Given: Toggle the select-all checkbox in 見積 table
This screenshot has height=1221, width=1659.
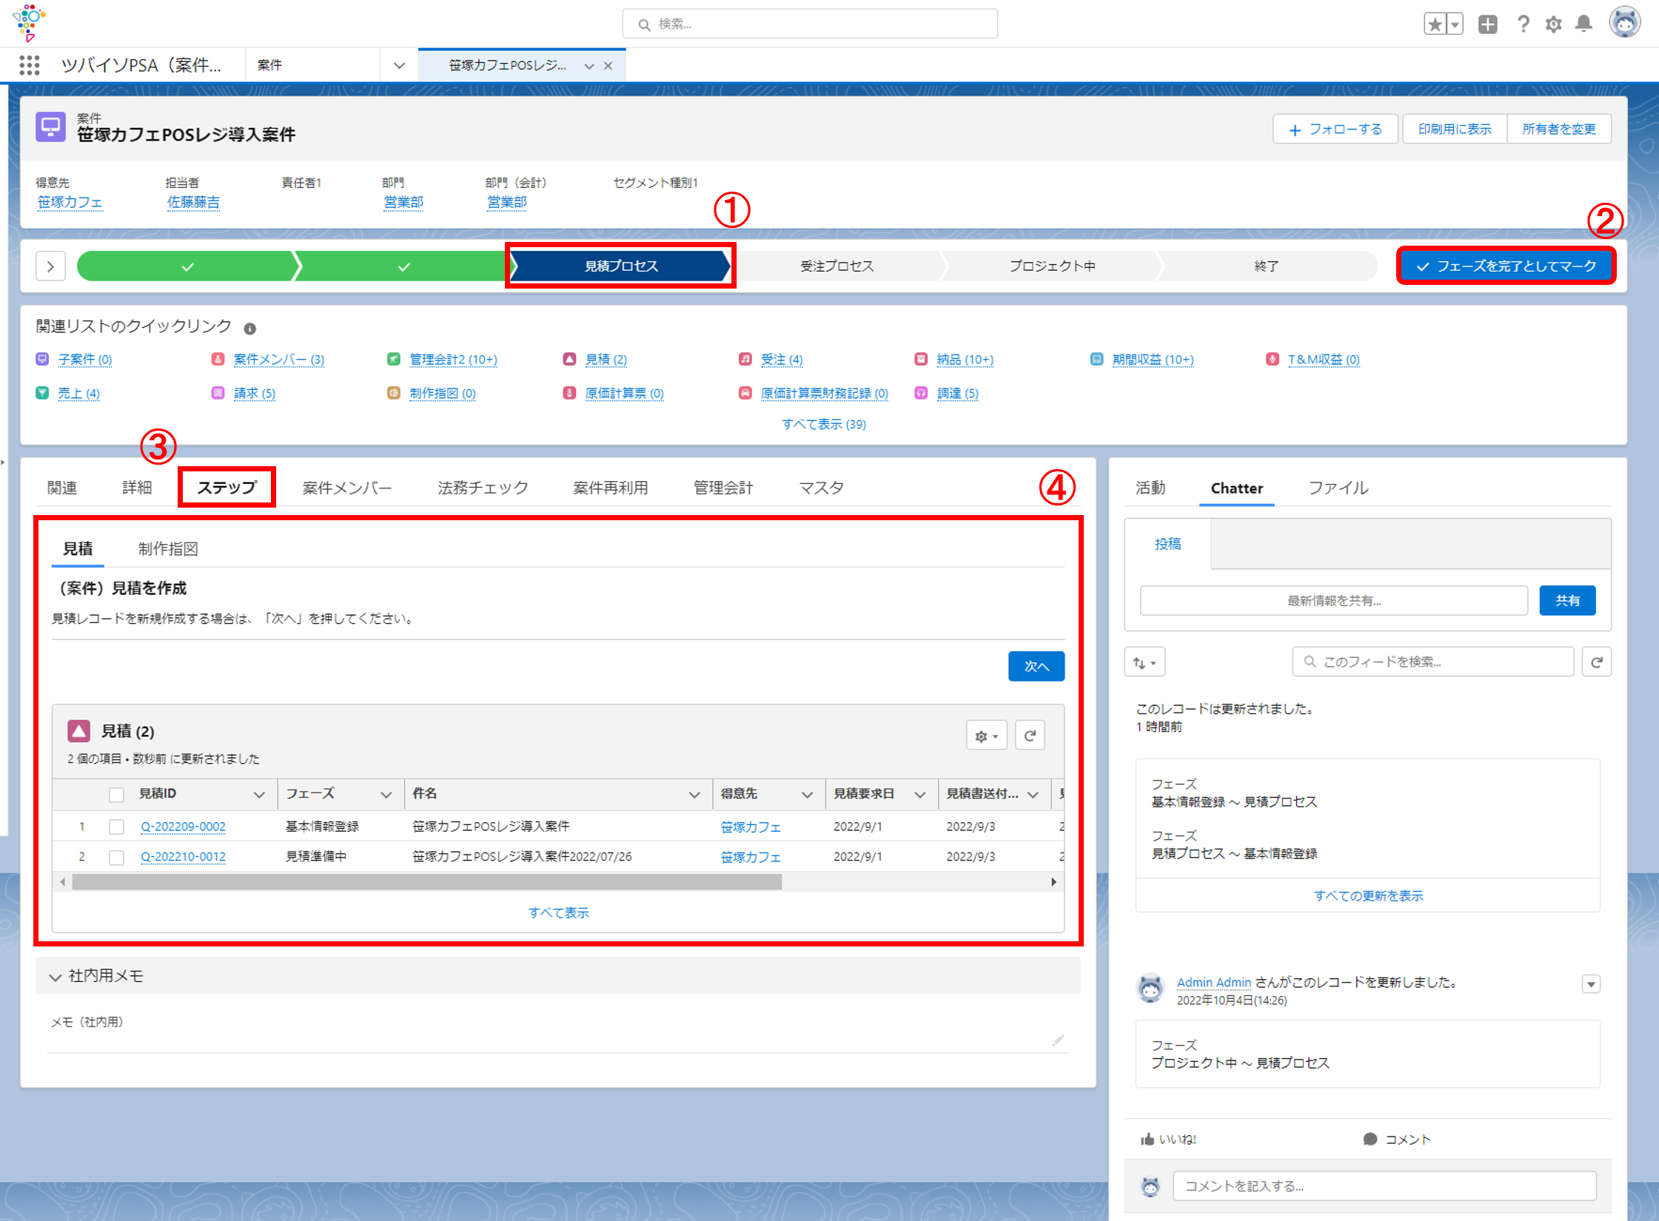Looking at the screenshot, I should click(116, 794).
